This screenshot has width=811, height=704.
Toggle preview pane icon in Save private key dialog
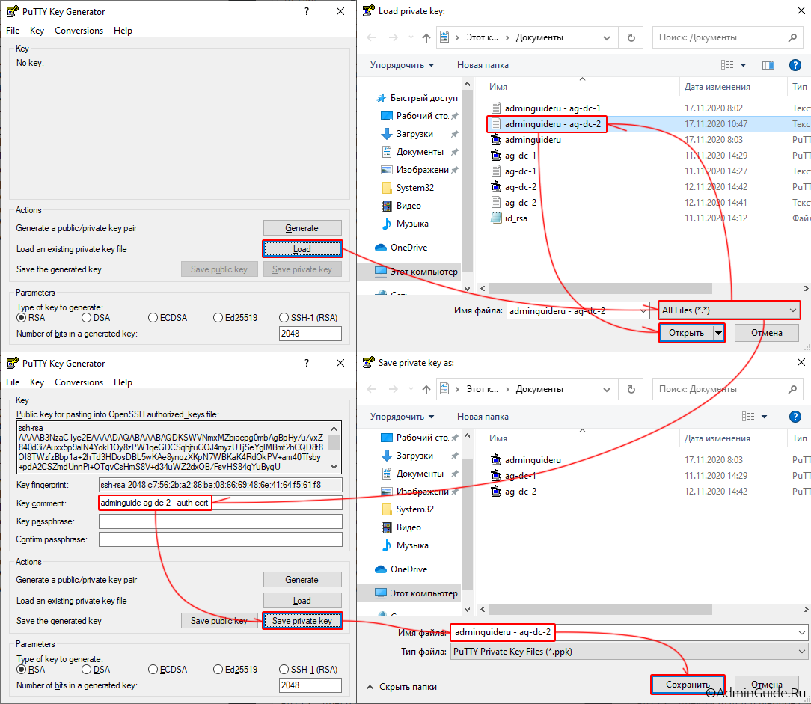[x=768, y=417]
